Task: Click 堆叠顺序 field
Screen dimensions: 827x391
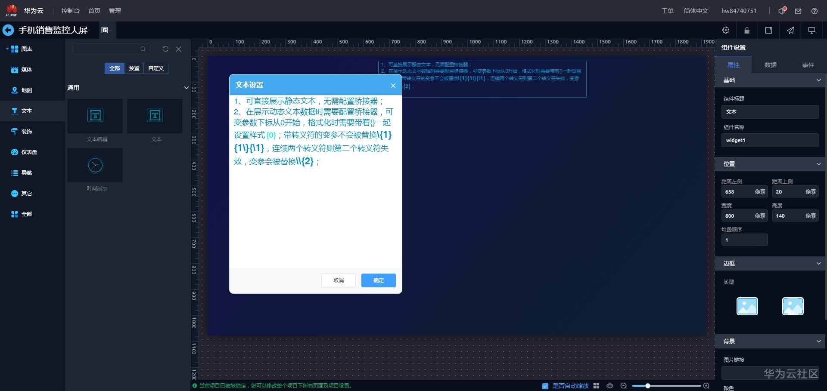Action: [x=745, y=240]
